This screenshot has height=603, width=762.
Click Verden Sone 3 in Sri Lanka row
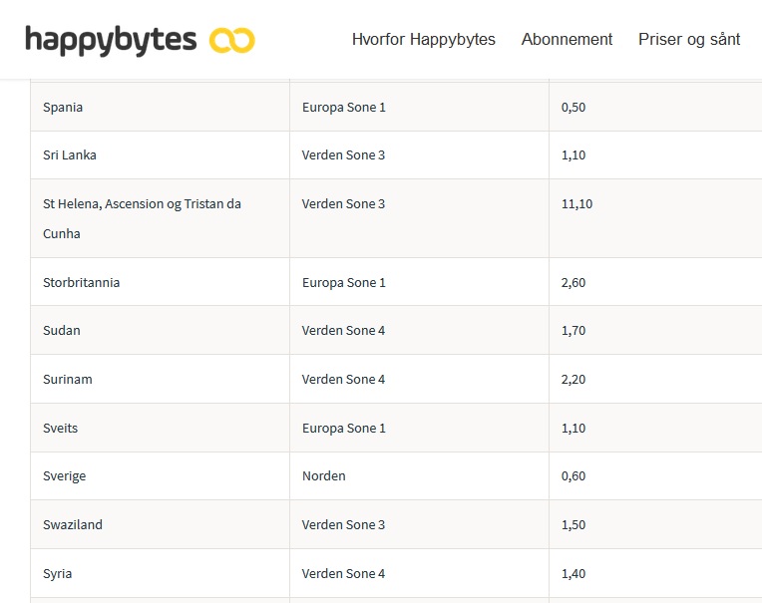[x=343, y=154]
